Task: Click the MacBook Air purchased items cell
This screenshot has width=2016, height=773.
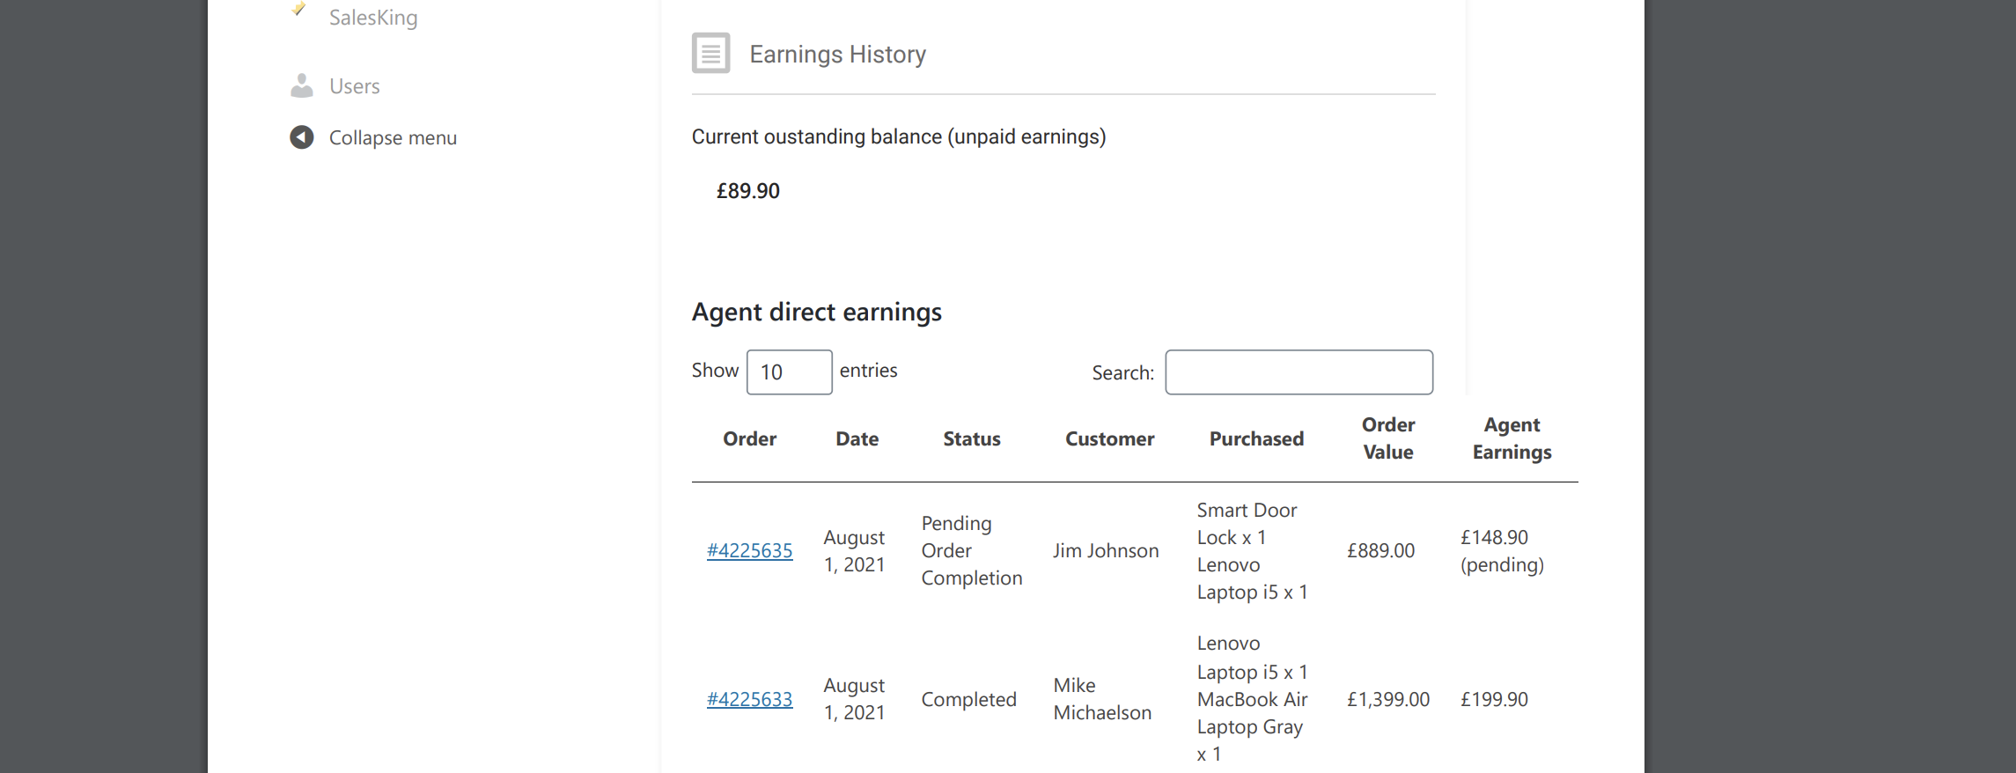Action: (x=1252, y=699)
